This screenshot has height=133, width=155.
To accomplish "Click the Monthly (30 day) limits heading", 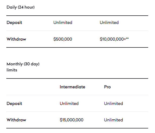I will click(23, 64).
